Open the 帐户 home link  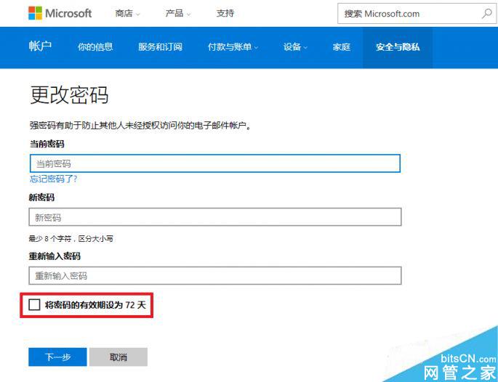point(40,46)
